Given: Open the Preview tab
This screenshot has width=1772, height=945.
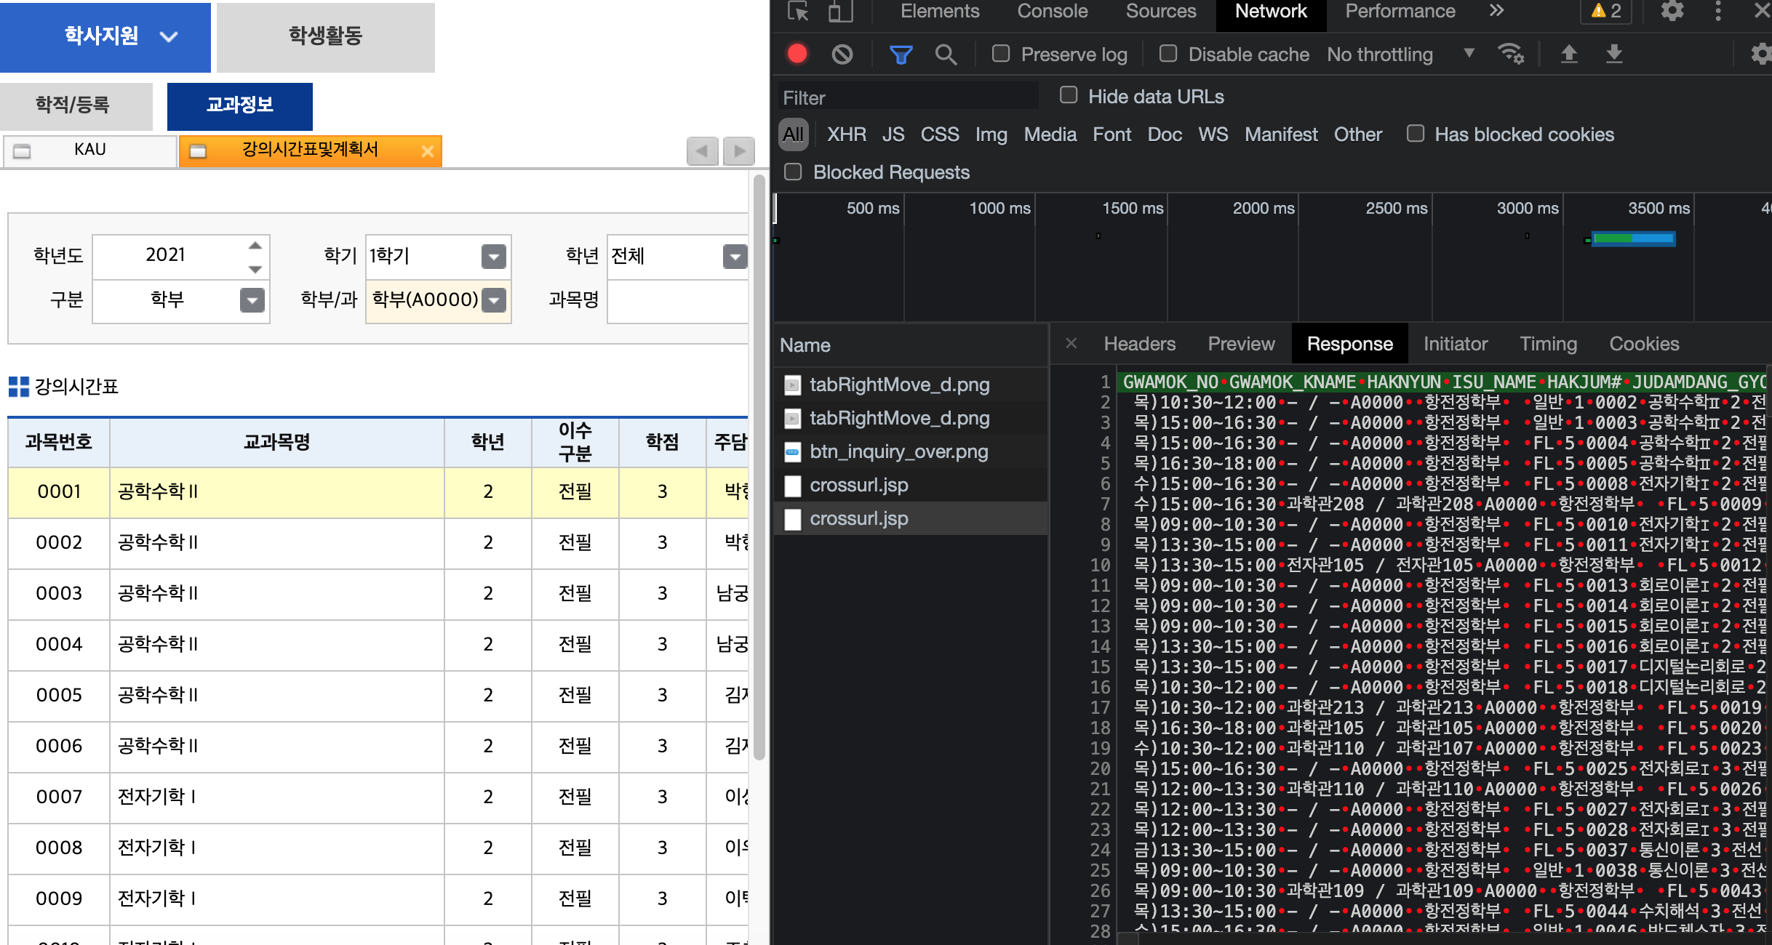Looking at the screenshot, I should click(x=1241, y=344).
